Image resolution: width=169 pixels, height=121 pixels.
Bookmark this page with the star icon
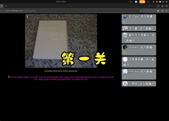[141, 11]
